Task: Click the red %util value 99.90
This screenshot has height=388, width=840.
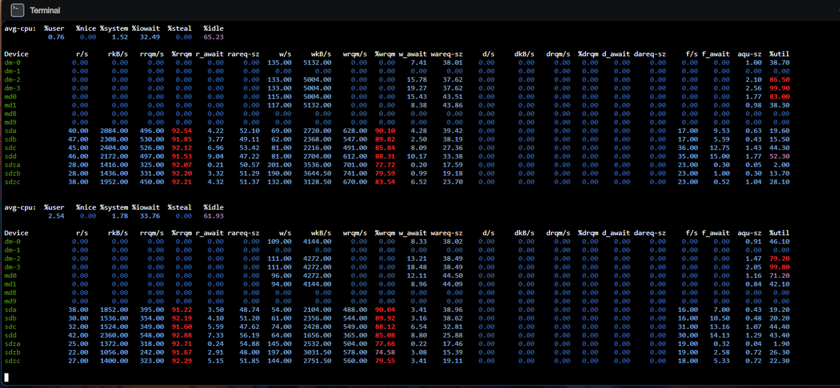Action: 779,88
